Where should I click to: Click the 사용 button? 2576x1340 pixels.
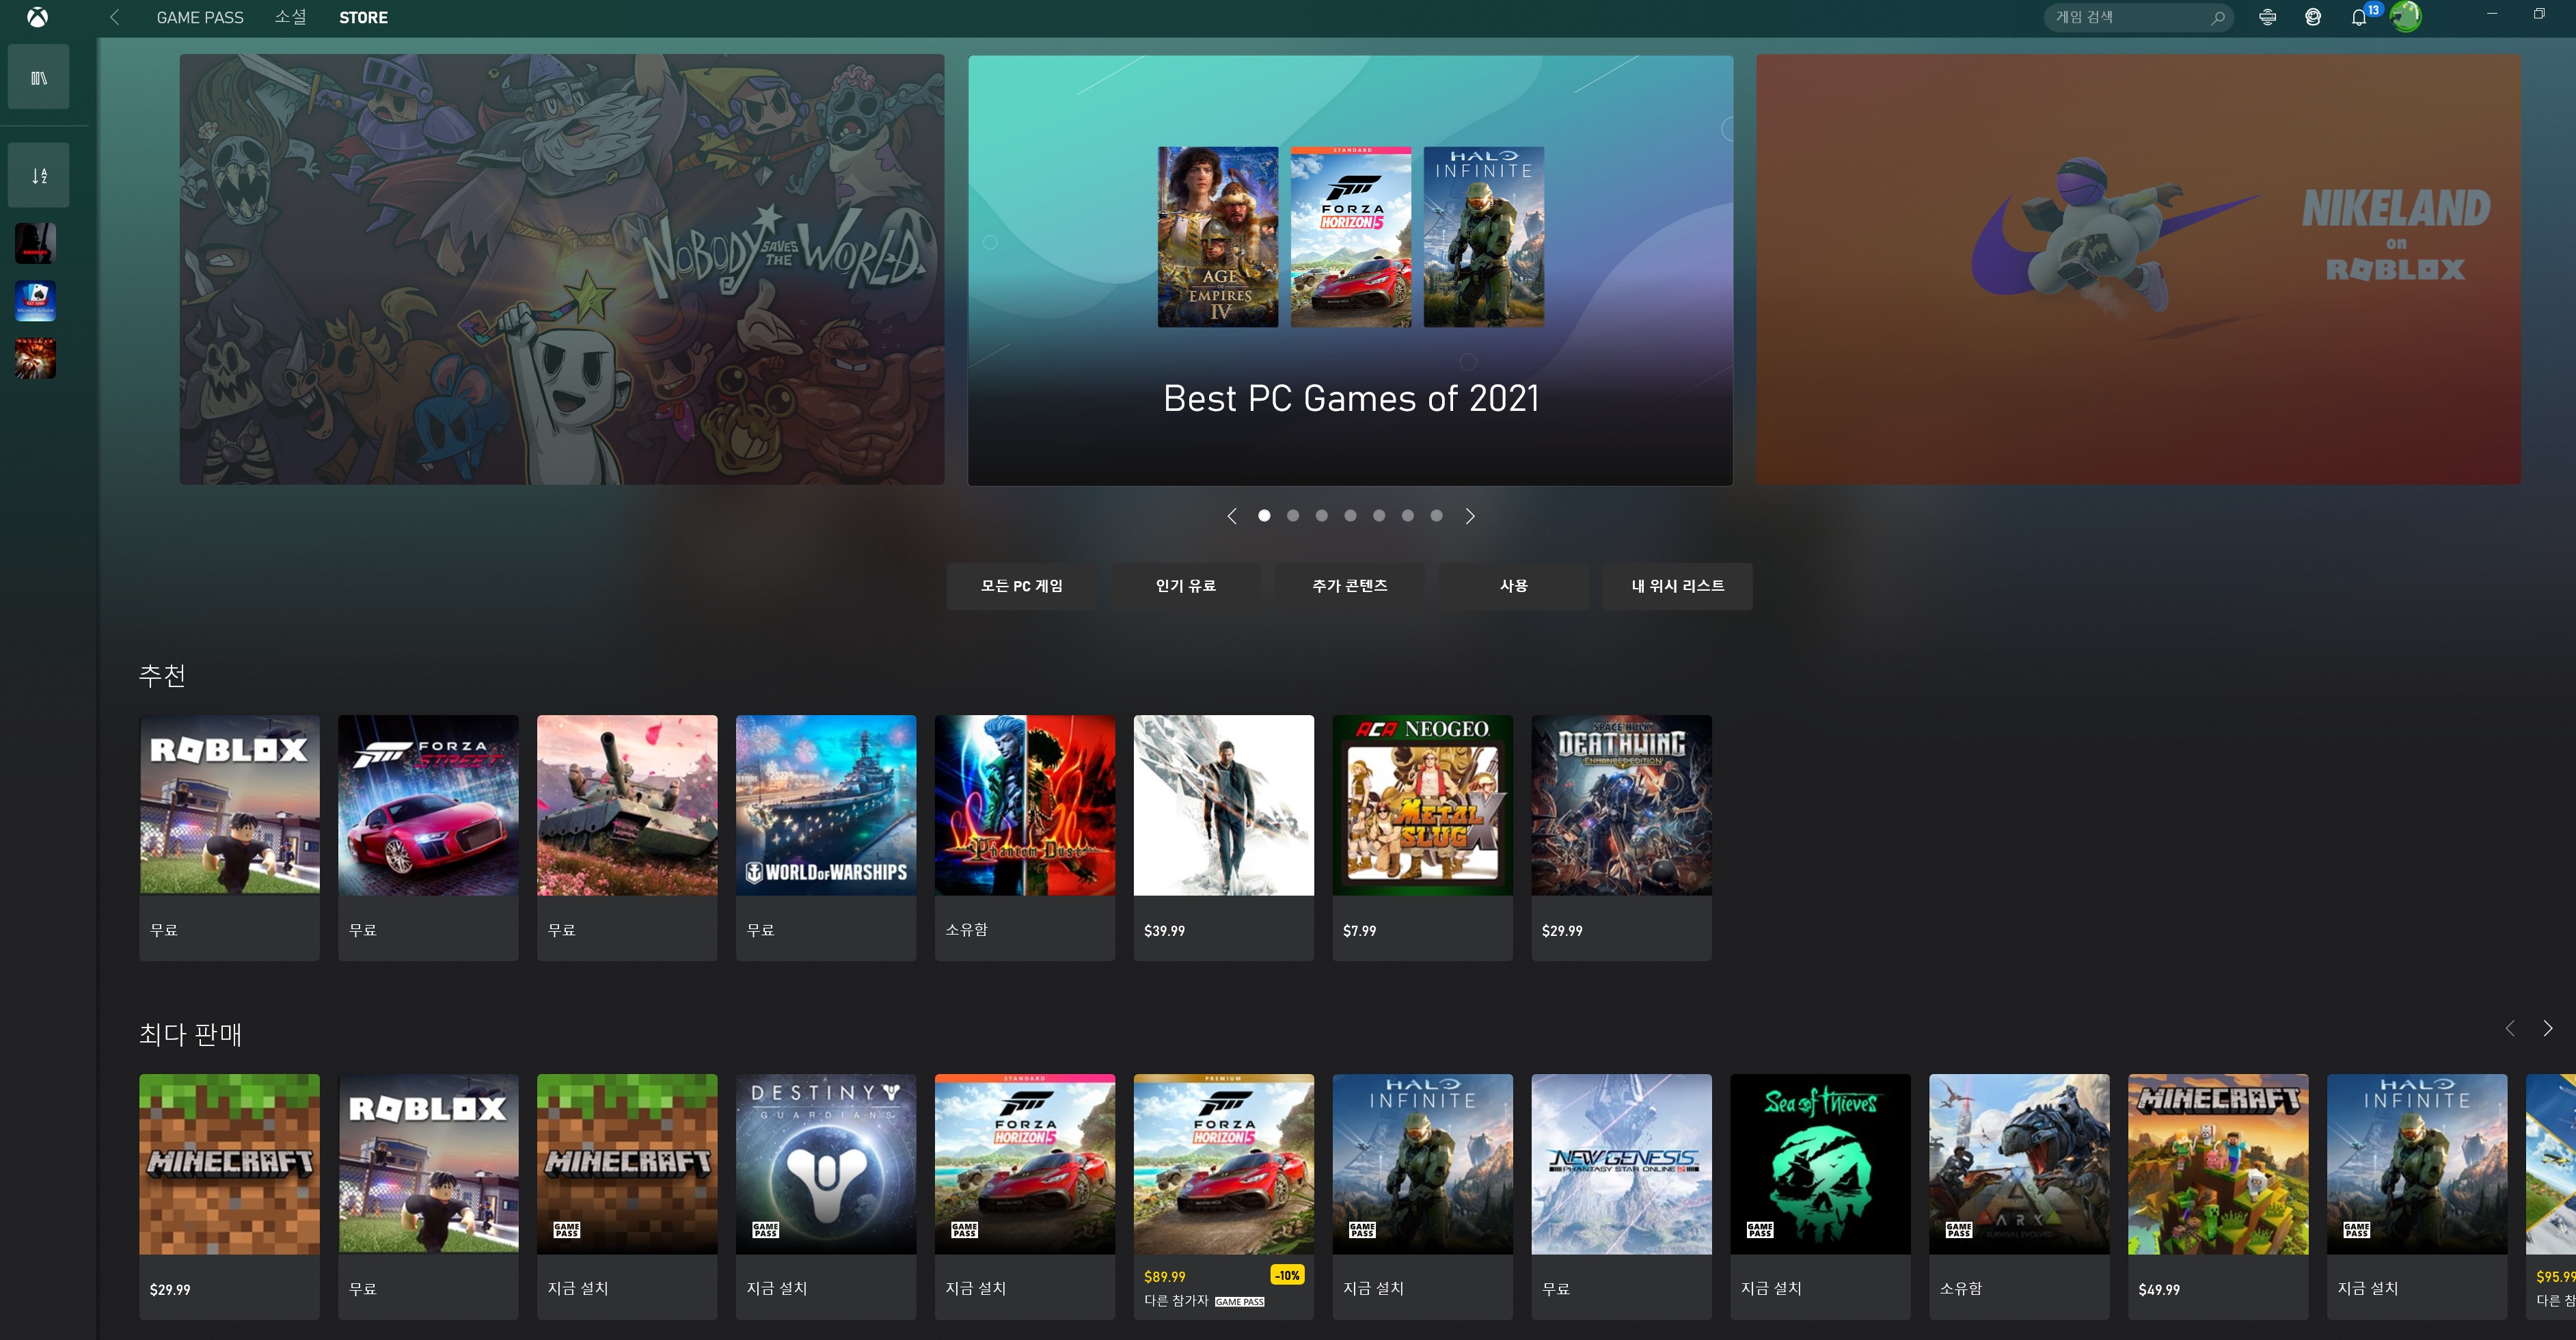click(x=1514, y=586)
